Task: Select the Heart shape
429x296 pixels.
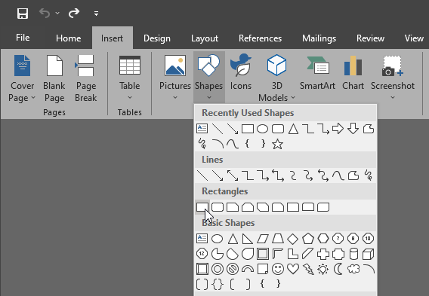Action: [293, 269]
